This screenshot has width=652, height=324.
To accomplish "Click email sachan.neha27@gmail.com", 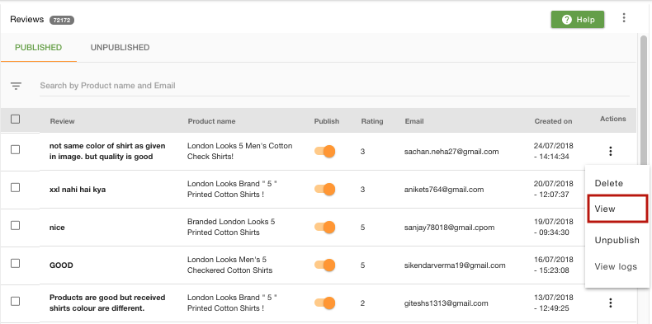I will [451, 152].
